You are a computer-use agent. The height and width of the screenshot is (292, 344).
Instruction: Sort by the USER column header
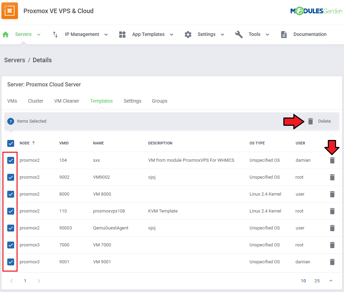pos(300,143)
